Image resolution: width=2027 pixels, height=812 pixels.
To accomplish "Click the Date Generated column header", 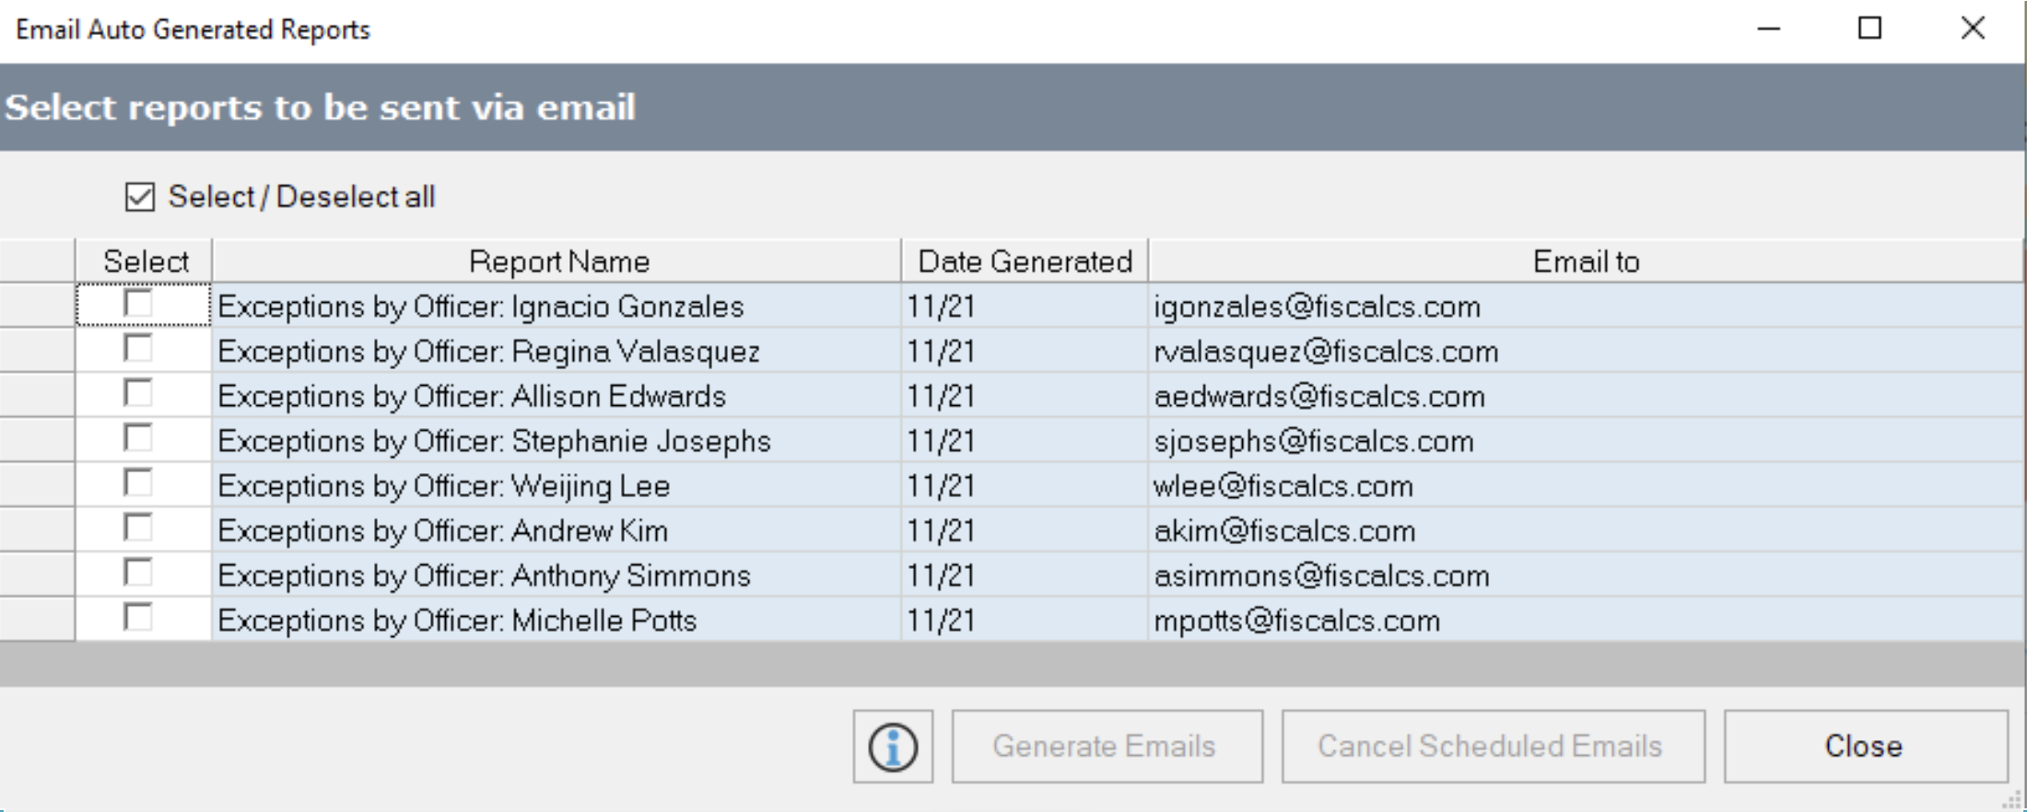I will [x=1025, y=261].
